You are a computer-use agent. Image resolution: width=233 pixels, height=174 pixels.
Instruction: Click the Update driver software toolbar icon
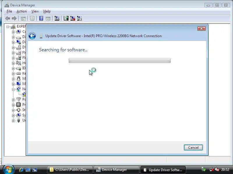point(66,18)
